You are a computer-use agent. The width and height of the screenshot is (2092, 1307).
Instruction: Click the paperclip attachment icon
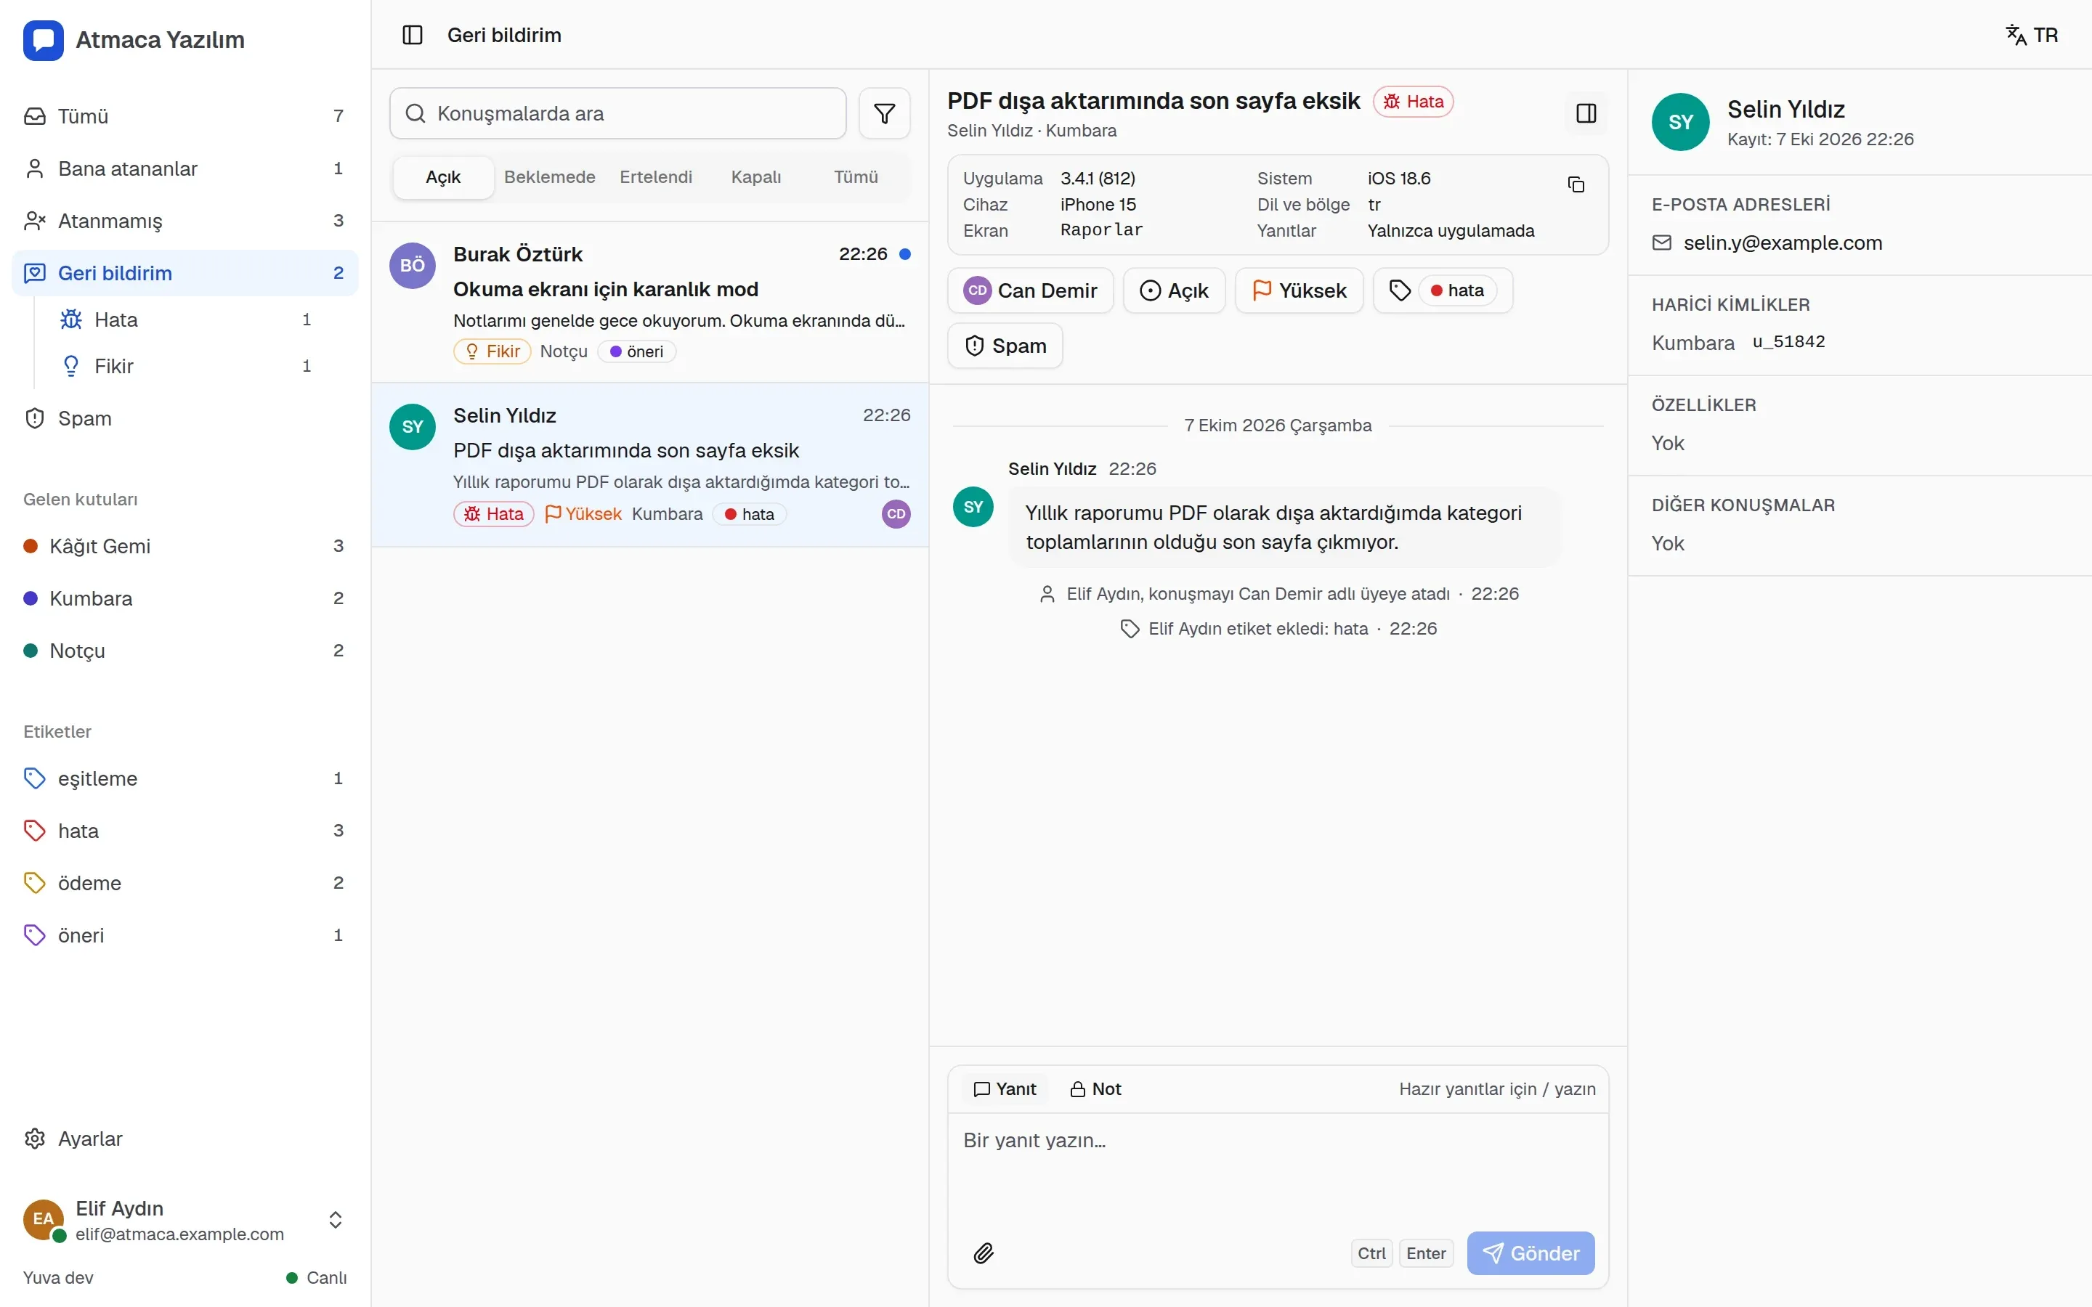point(984,1253)
